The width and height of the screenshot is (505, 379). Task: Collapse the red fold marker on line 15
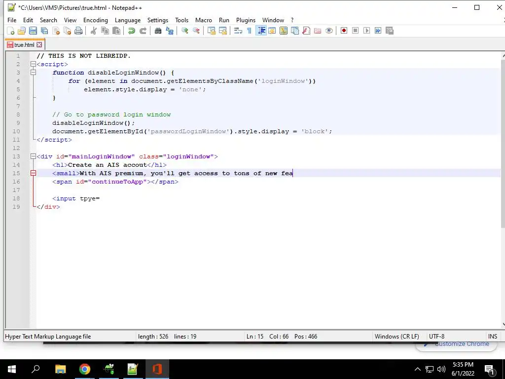(x=33, y=173)
